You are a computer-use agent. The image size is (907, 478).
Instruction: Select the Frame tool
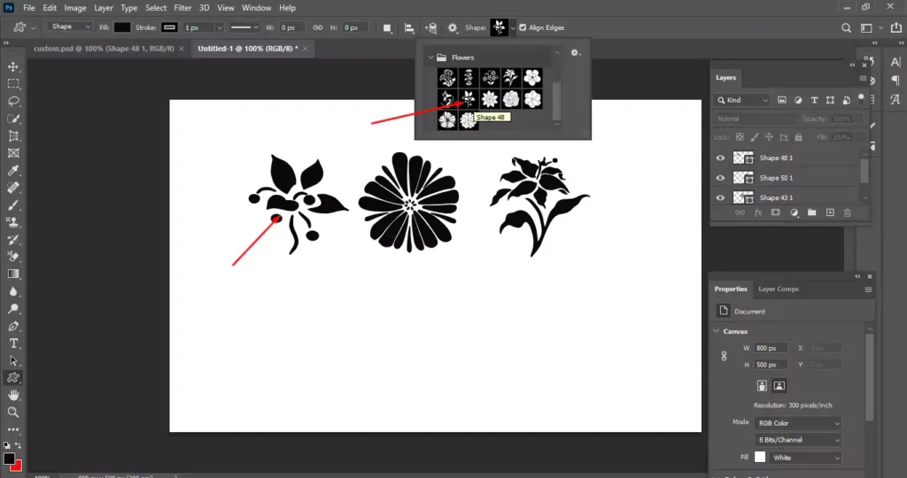pos(13,153)
